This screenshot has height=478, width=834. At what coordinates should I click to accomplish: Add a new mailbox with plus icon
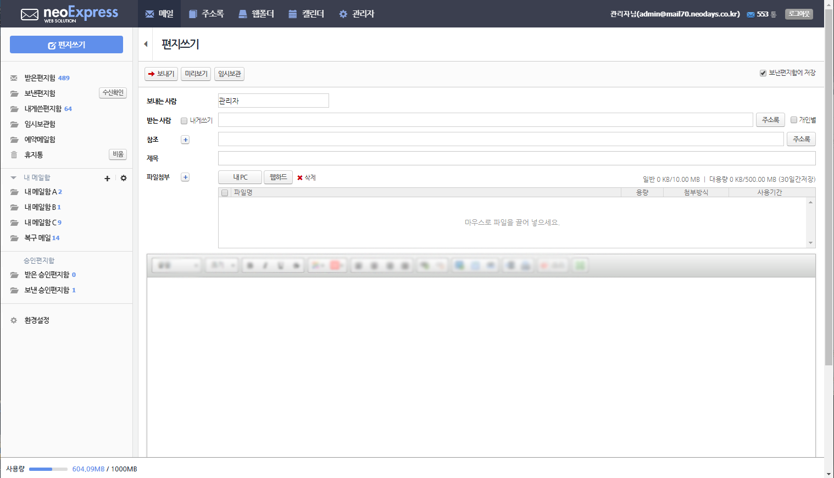(107, 178)
